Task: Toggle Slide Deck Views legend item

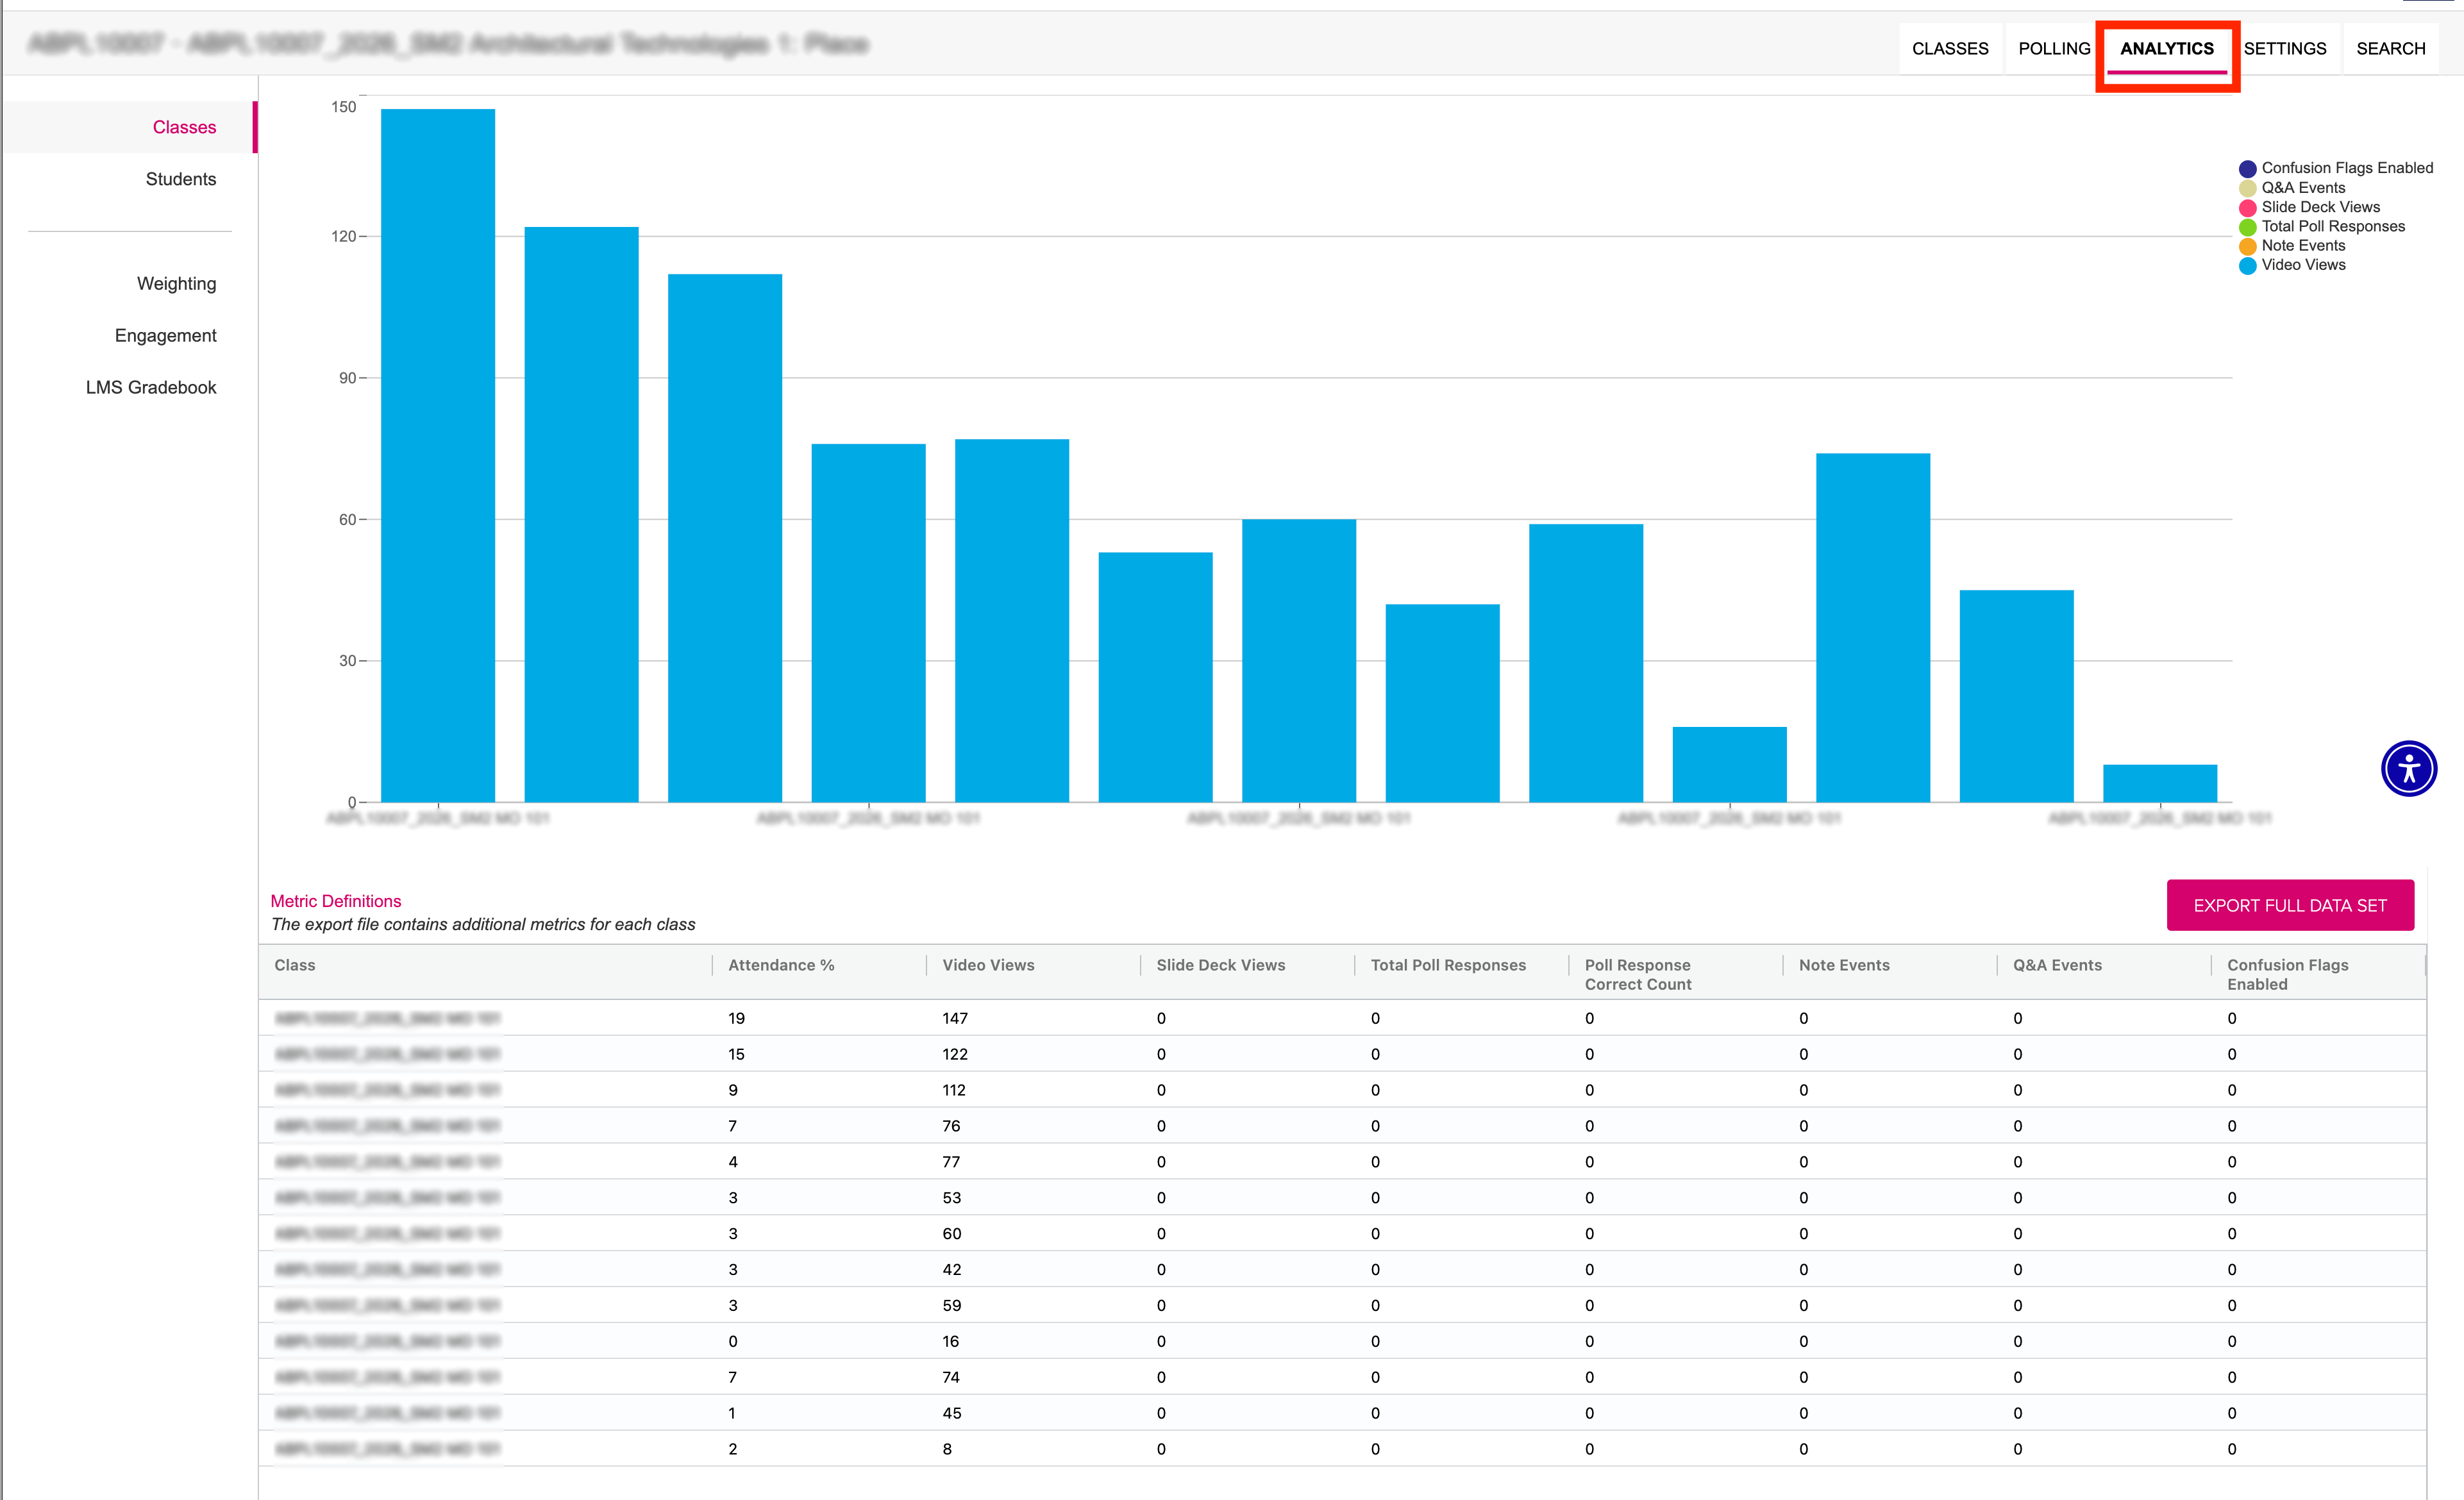Action: (2310, 207)
